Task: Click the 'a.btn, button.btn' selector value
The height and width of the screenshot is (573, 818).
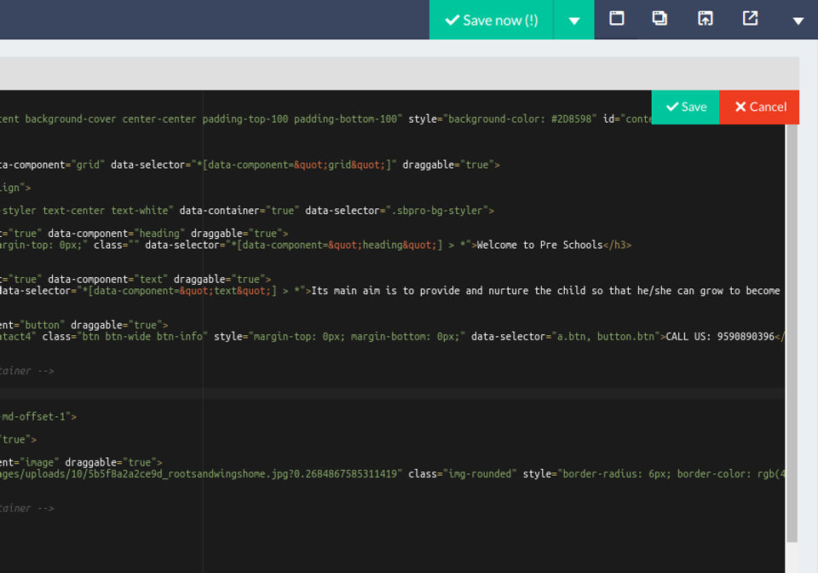Action: pos(606,337)
